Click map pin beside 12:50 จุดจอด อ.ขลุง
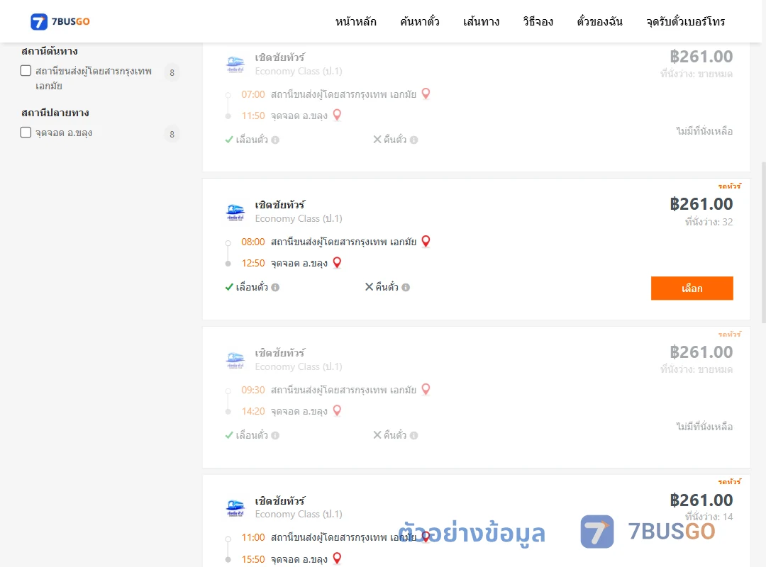 [x=337, y=262]
